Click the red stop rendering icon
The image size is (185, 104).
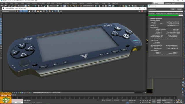point(142,11)
